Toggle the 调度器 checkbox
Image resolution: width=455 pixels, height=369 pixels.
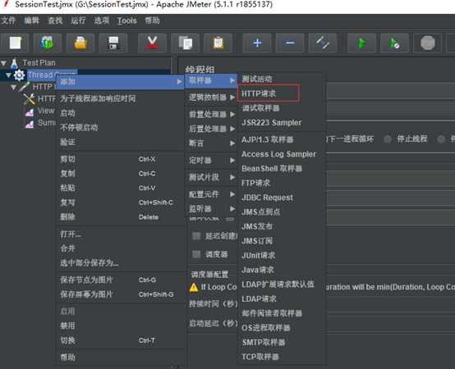tap(196, 254)
